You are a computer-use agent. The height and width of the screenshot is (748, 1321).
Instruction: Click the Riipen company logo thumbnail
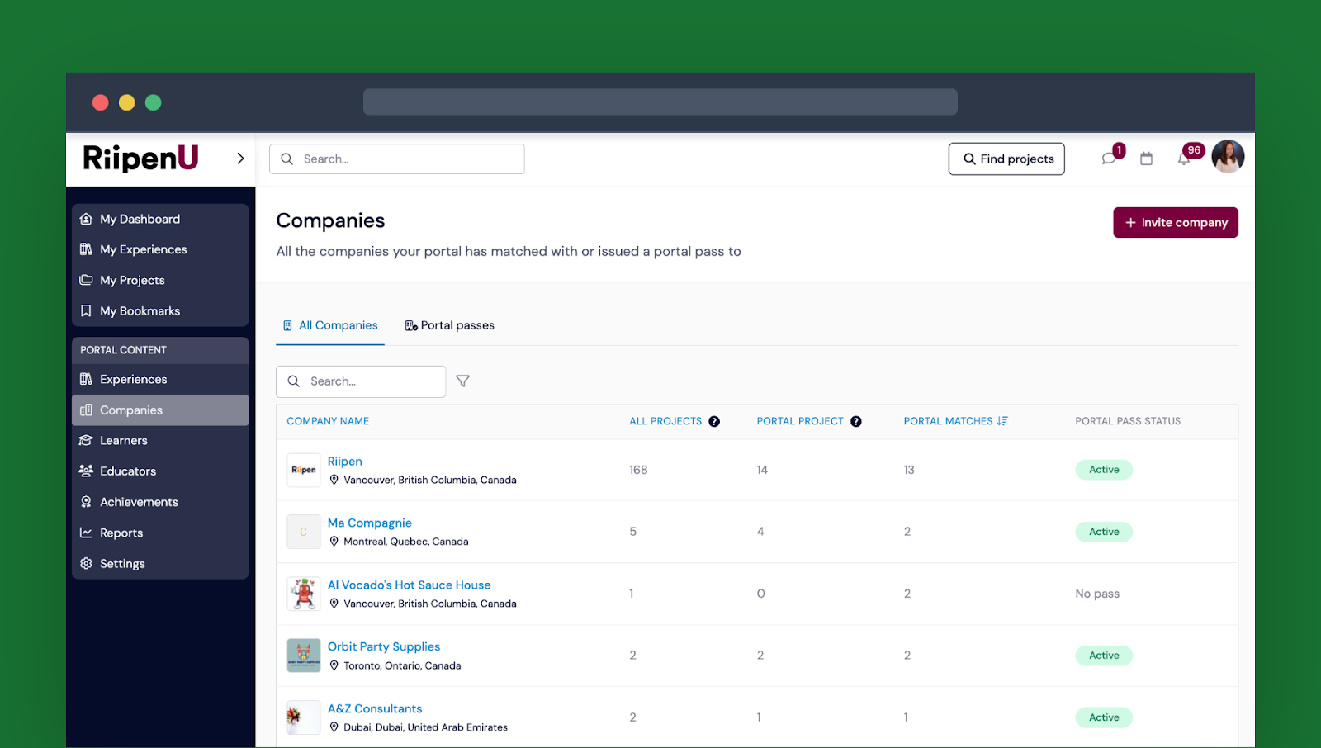[304, 470]
